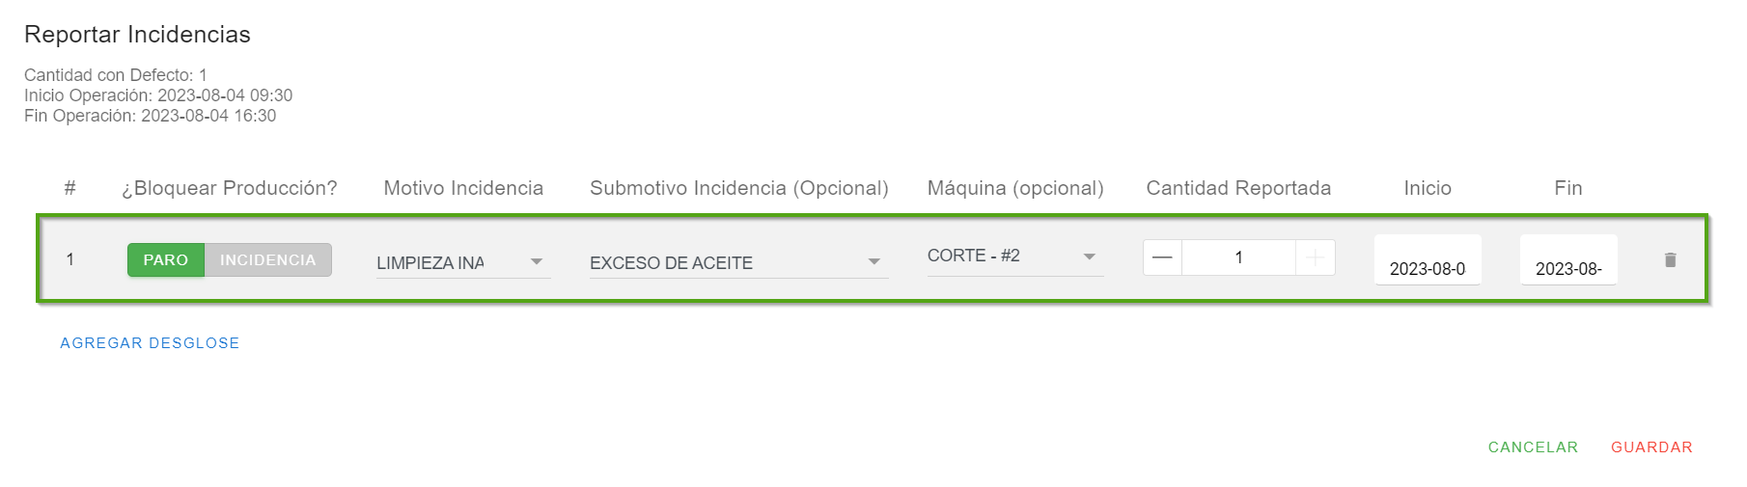Image resolution: width=1747 pixels, height=487 pixels.
Task: Decrease reported quantity with minus button
Action: [x=1162, y=257]
